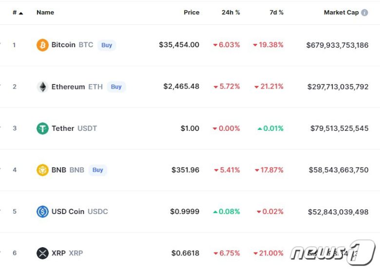This screenshot has height=271, width=380.
Task: Sort by 7d % column header
Action: click(276, 13)
